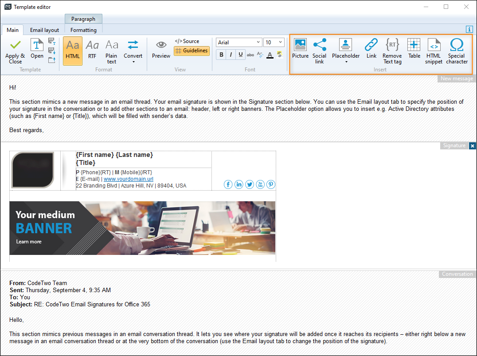Click the blue info icon
This screenshot has height=356, width=477.
[469, 29]
